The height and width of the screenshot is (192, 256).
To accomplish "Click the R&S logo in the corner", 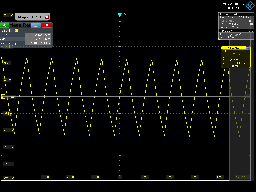I will [250, 6].
